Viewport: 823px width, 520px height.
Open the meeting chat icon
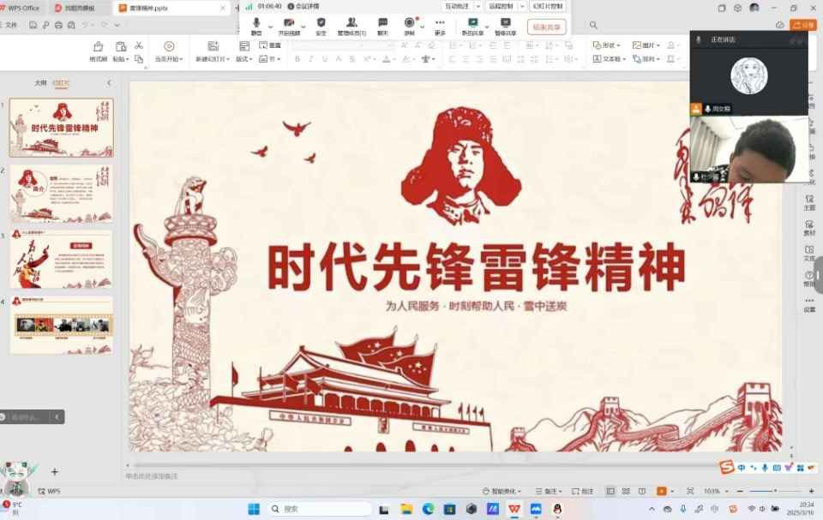(382, 23)
